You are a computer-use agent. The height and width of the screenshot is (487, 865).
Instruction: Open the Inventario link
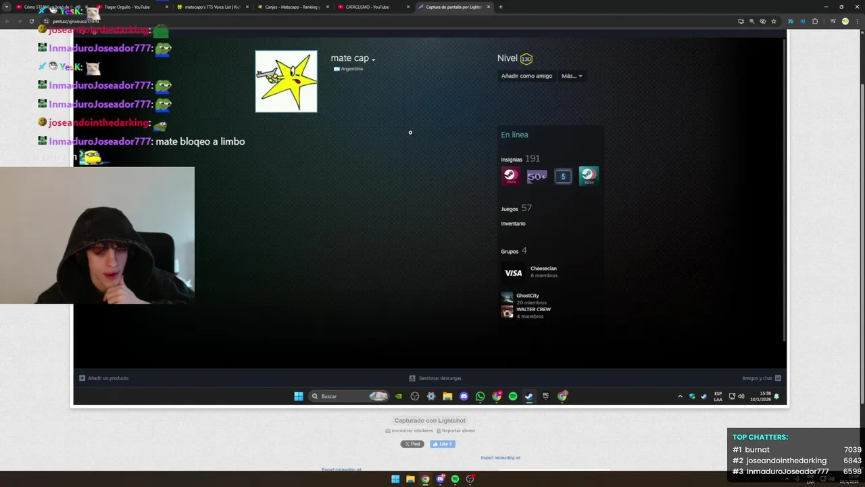tap(513, 223)
